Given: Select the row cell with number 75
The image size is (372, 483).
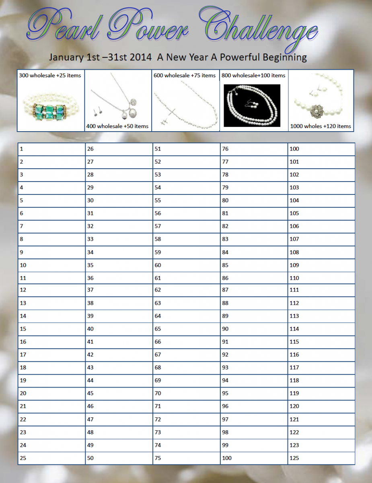Looking at the screenshot, I should point(186,458).
